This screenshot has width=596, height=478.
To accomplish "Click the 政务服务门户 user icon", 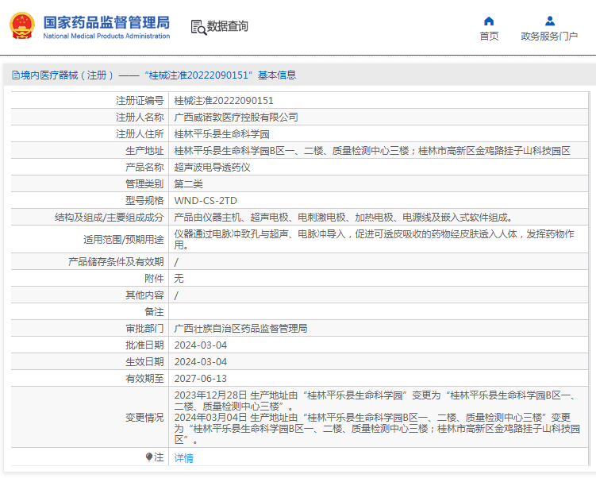I will 550,21.
